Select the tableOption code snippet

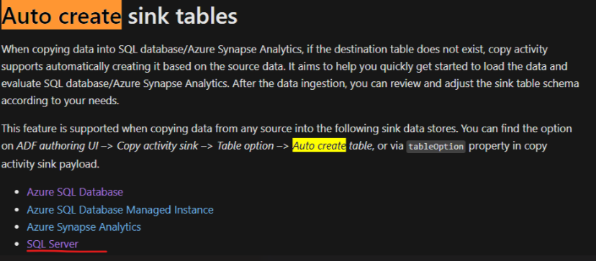436,147
